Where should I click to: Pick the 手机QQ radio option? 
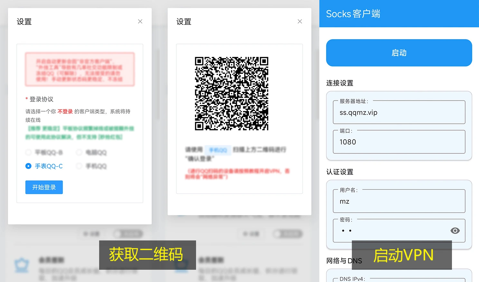coord(79,166)
